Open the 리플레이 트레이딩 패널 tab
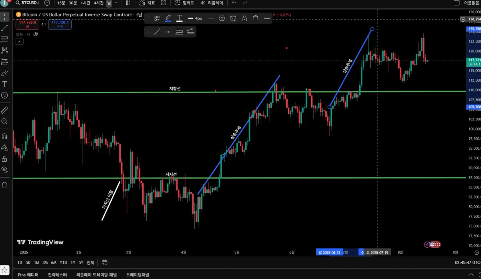Screen dimensions: 481x279 (x=97, y=275)
